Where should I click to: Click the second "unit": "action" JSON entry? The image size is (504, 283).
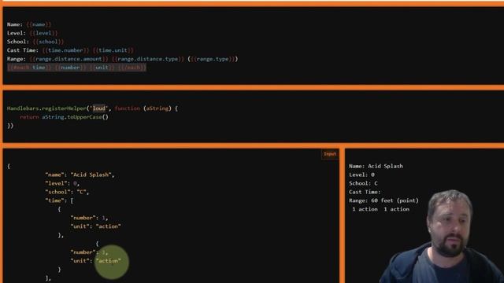(96, 261)
